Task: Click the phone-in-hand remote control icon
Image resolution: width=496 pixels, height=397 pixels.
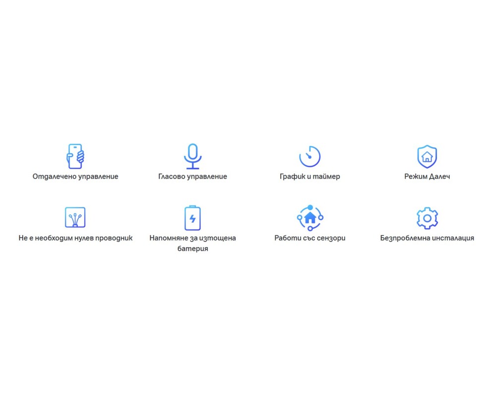Action: tap(75, 156)
